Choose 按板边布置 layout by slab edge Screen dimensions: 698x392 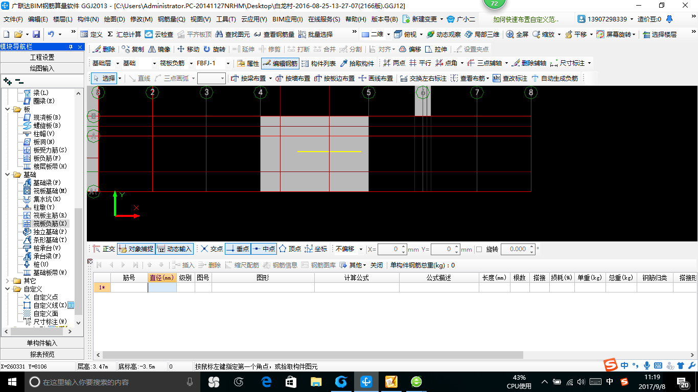(x=334, y=79)
